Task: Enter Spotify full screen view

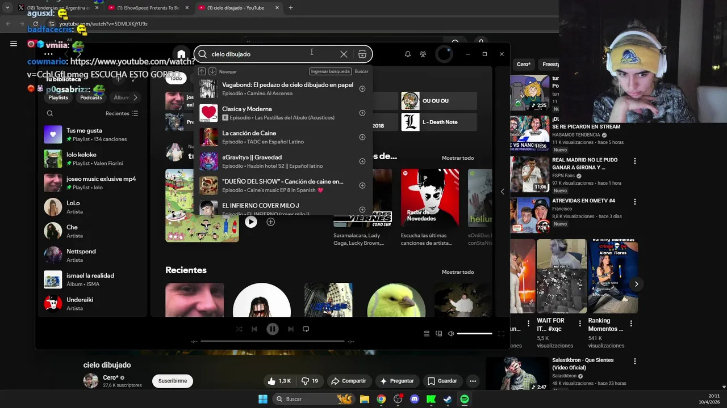Action: coord(501,334)
